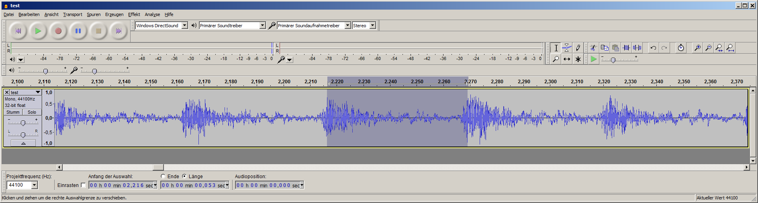
Task: Activate the Multi-tool asterisk icon
Action: 578,59
